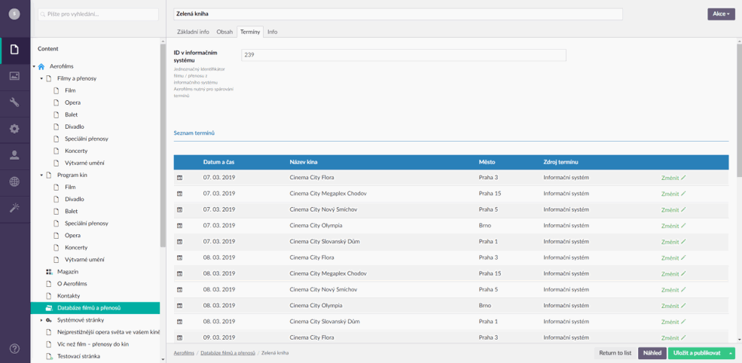Switch to the Obsah tab
Screen dimensions: 742x363
point(224,32)
